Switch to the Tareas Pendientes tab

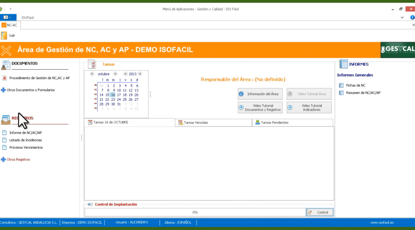pyautogui.click(x=292, y=123)
